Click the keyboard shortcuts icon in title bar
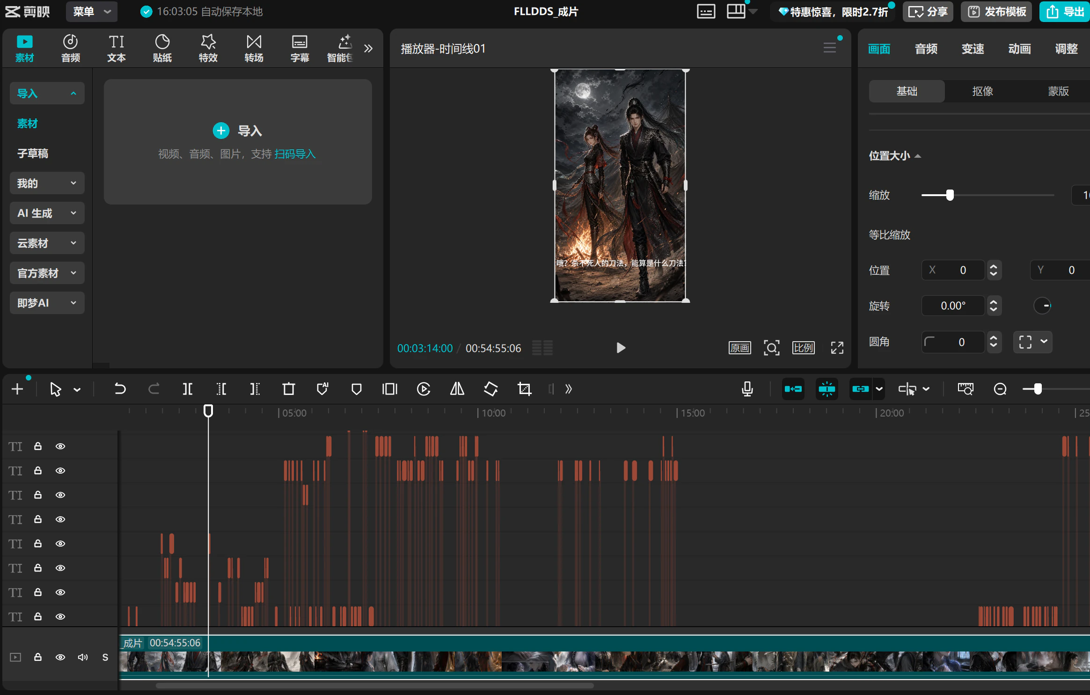This screenshot has width=1090, height=695. point(706,12)
